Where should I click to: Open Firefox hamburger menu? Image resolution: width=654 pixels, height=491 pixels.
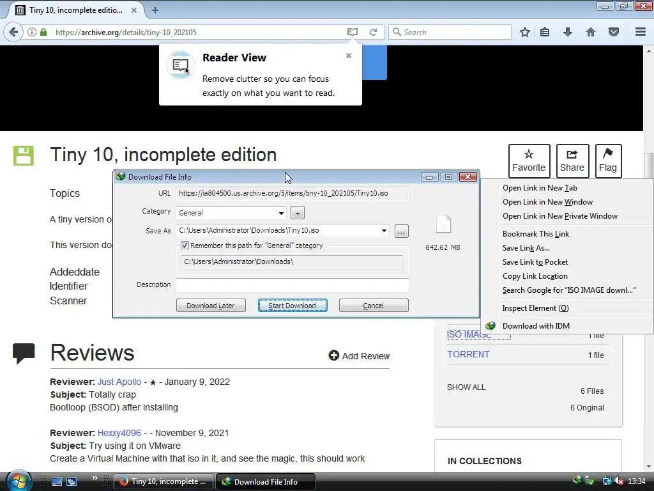click(x=641, y=32)
